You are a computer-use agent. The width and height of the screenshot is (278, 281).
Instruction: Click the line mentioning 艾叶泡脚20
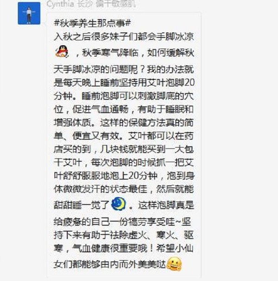click(124, 83)
